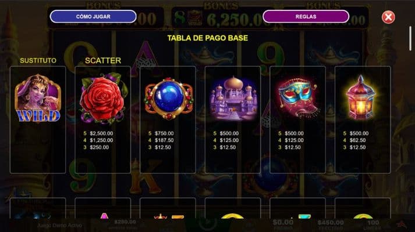
Task: Click the paytable vertical scrollbar
Action: point(410,38)
